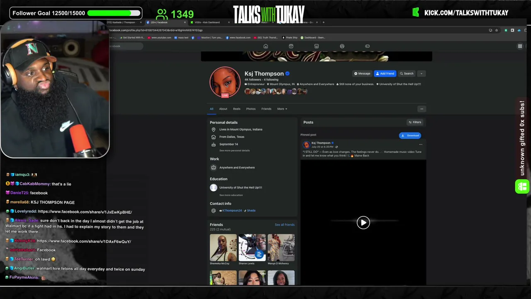The image size is (531, 299).
Task: Search the profile with the Search button
Action: pos(407,74)
